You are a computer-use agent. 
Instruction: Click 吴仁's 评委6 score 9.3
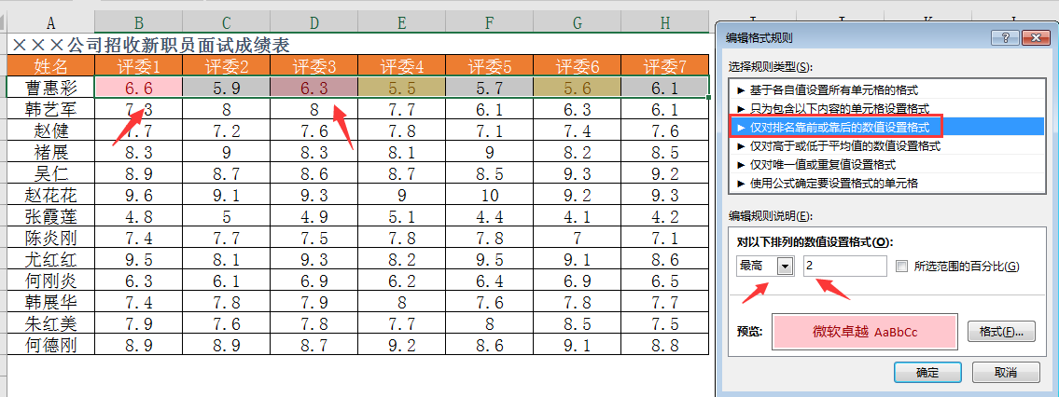pos(578,173)
